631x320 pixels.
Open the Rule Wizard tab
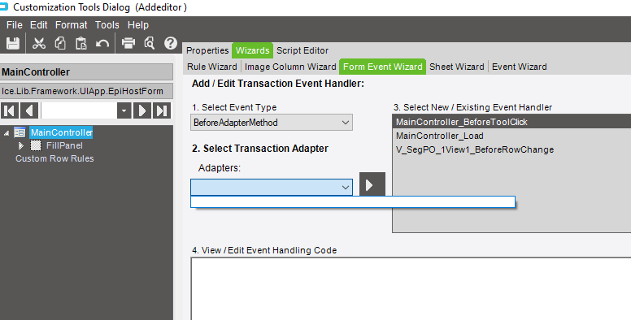(x=212, y=67)
